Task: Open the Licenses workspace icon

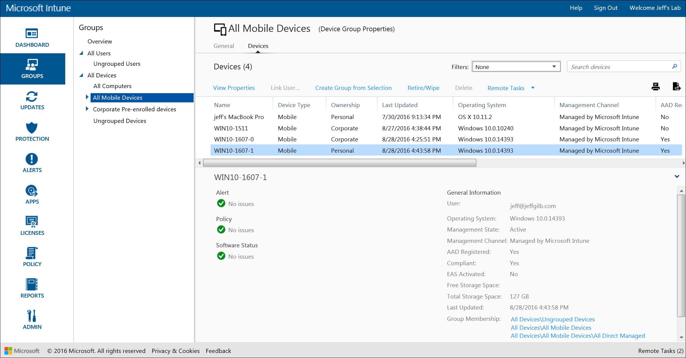Action: (32, 222)
